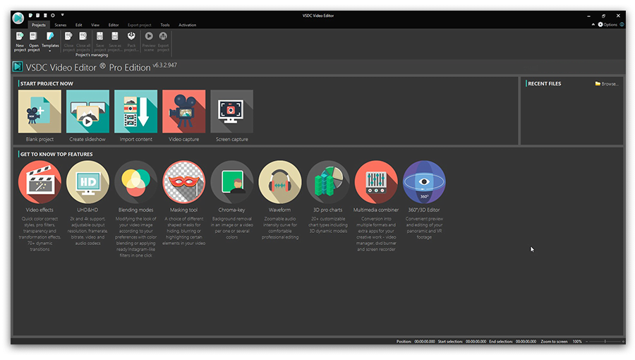Launch the Video capture tile
635x360 pixels.
click(x=184, y=112)
